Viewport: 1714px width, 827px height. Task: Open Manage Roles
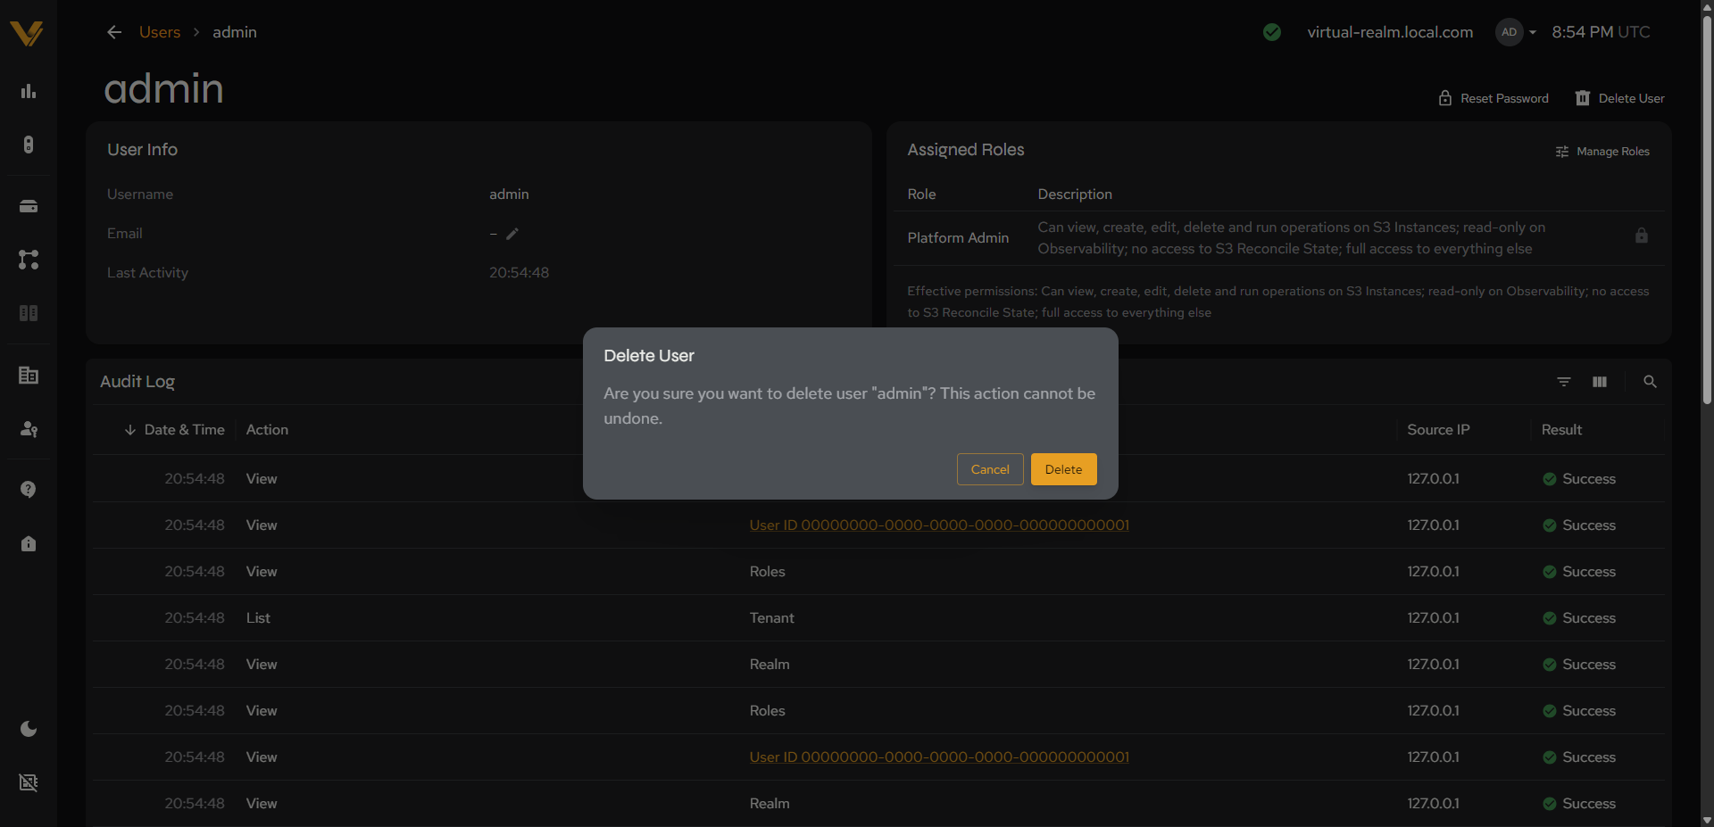1602,152
